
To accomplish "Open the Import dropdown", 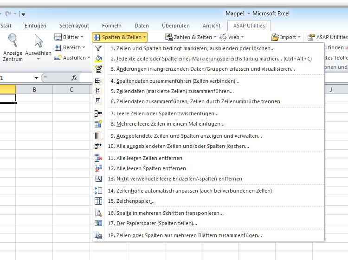I will click(286, 37).
